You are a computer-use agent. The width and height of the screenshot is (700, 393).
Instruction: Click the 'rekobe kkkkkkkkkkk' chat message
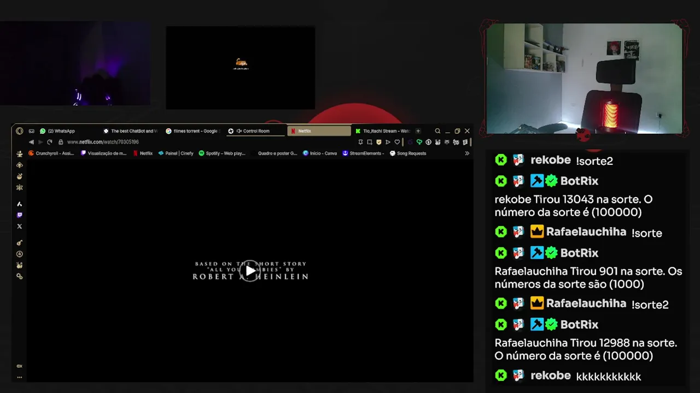568,376
